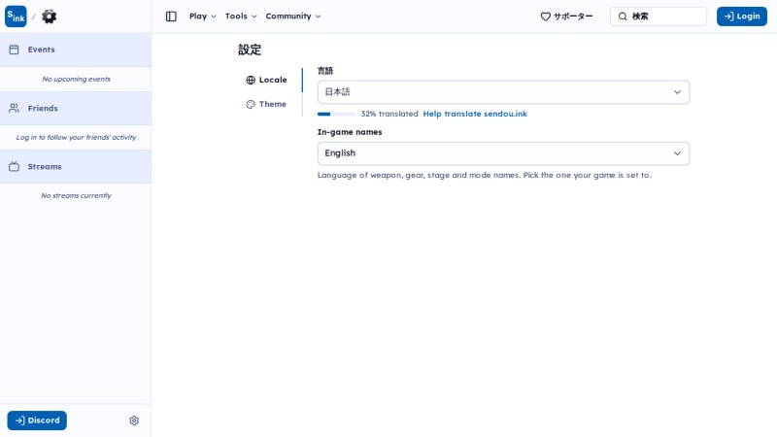Focus the 検索 search field
777x437 pixels.
pos(659,17)
